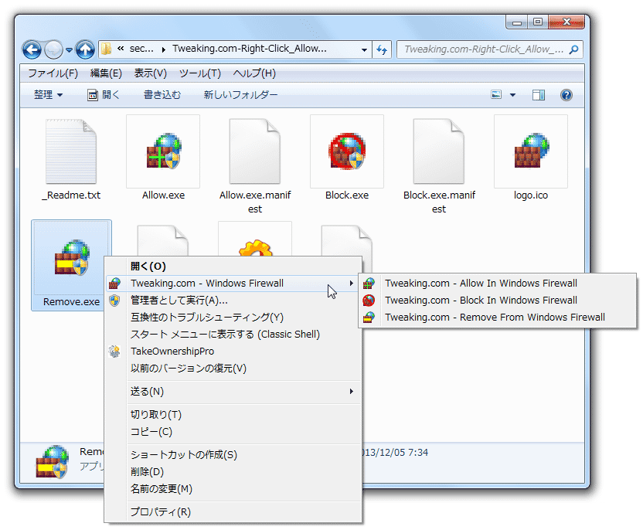Select the Remove.exe file icon
643x530 pixels.
(x=71, y=258)
